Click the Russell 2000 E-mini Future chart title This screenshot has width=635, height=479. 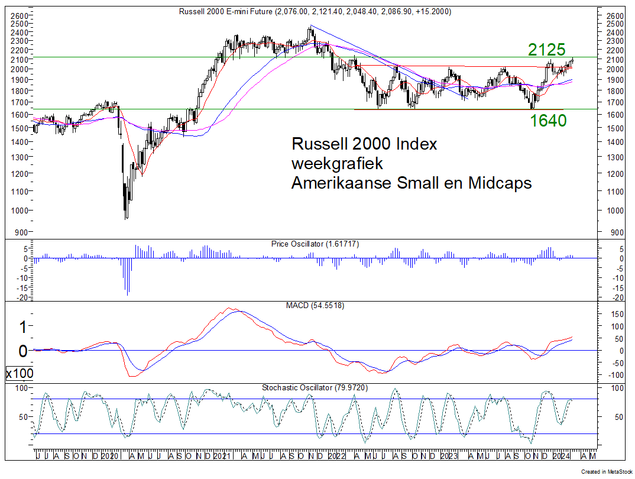pos(317,12)
